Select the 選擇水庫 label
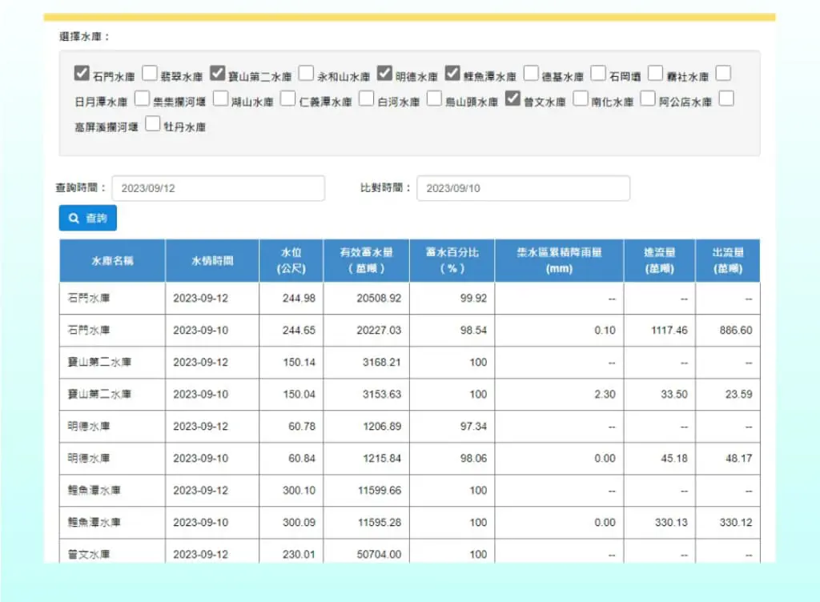Screen dimensions: 820x602 [84, 37]
